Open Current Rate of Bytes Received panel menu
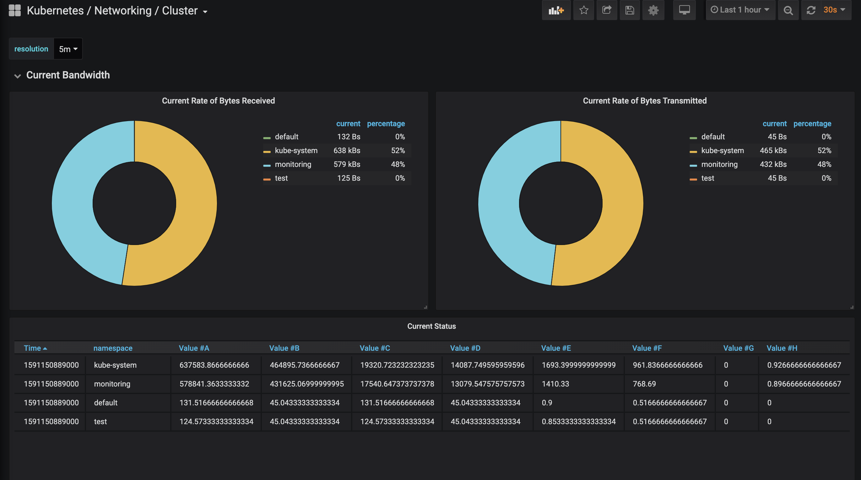 [x=218, y=100]
